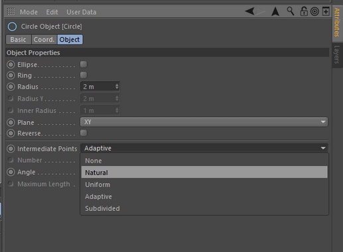Click the back arrow navigation icon
This screenshot has height=252, width=343.
250,11
